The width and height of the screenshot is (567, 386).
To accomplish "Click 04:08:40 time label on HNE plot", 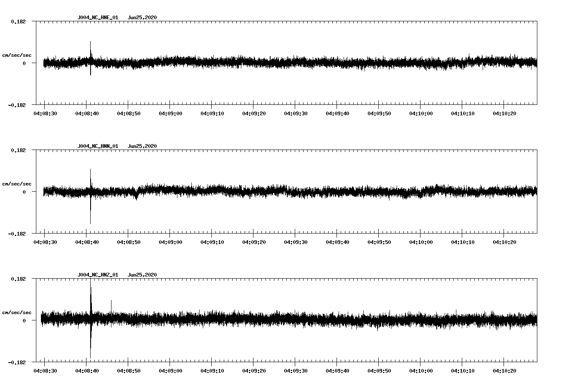I will pos(86,114).
